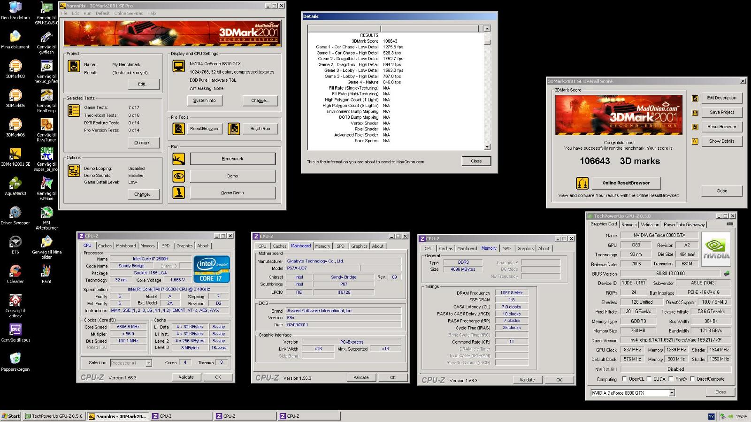Switch to the Sensors tab in GPU-Z

coord(629,224)
